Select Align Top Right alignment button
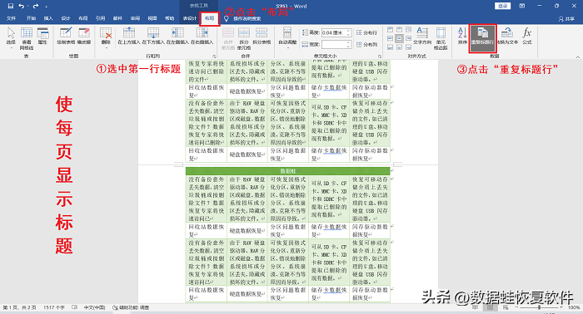The height and width of the screenshot is (314, 583). [408, 30]
